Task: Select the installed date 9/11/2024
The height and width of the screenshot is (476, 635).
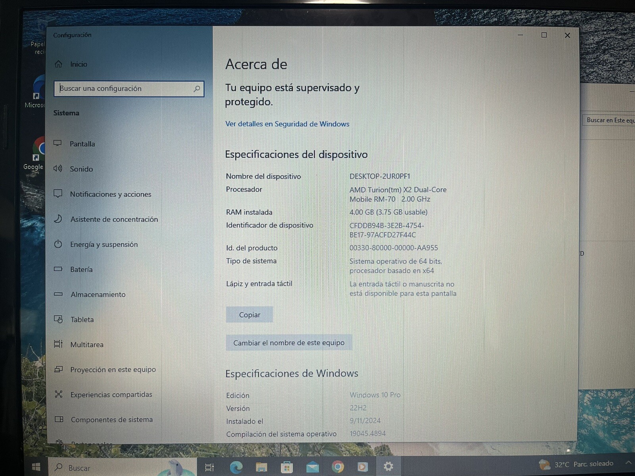Action: [365, 420]
